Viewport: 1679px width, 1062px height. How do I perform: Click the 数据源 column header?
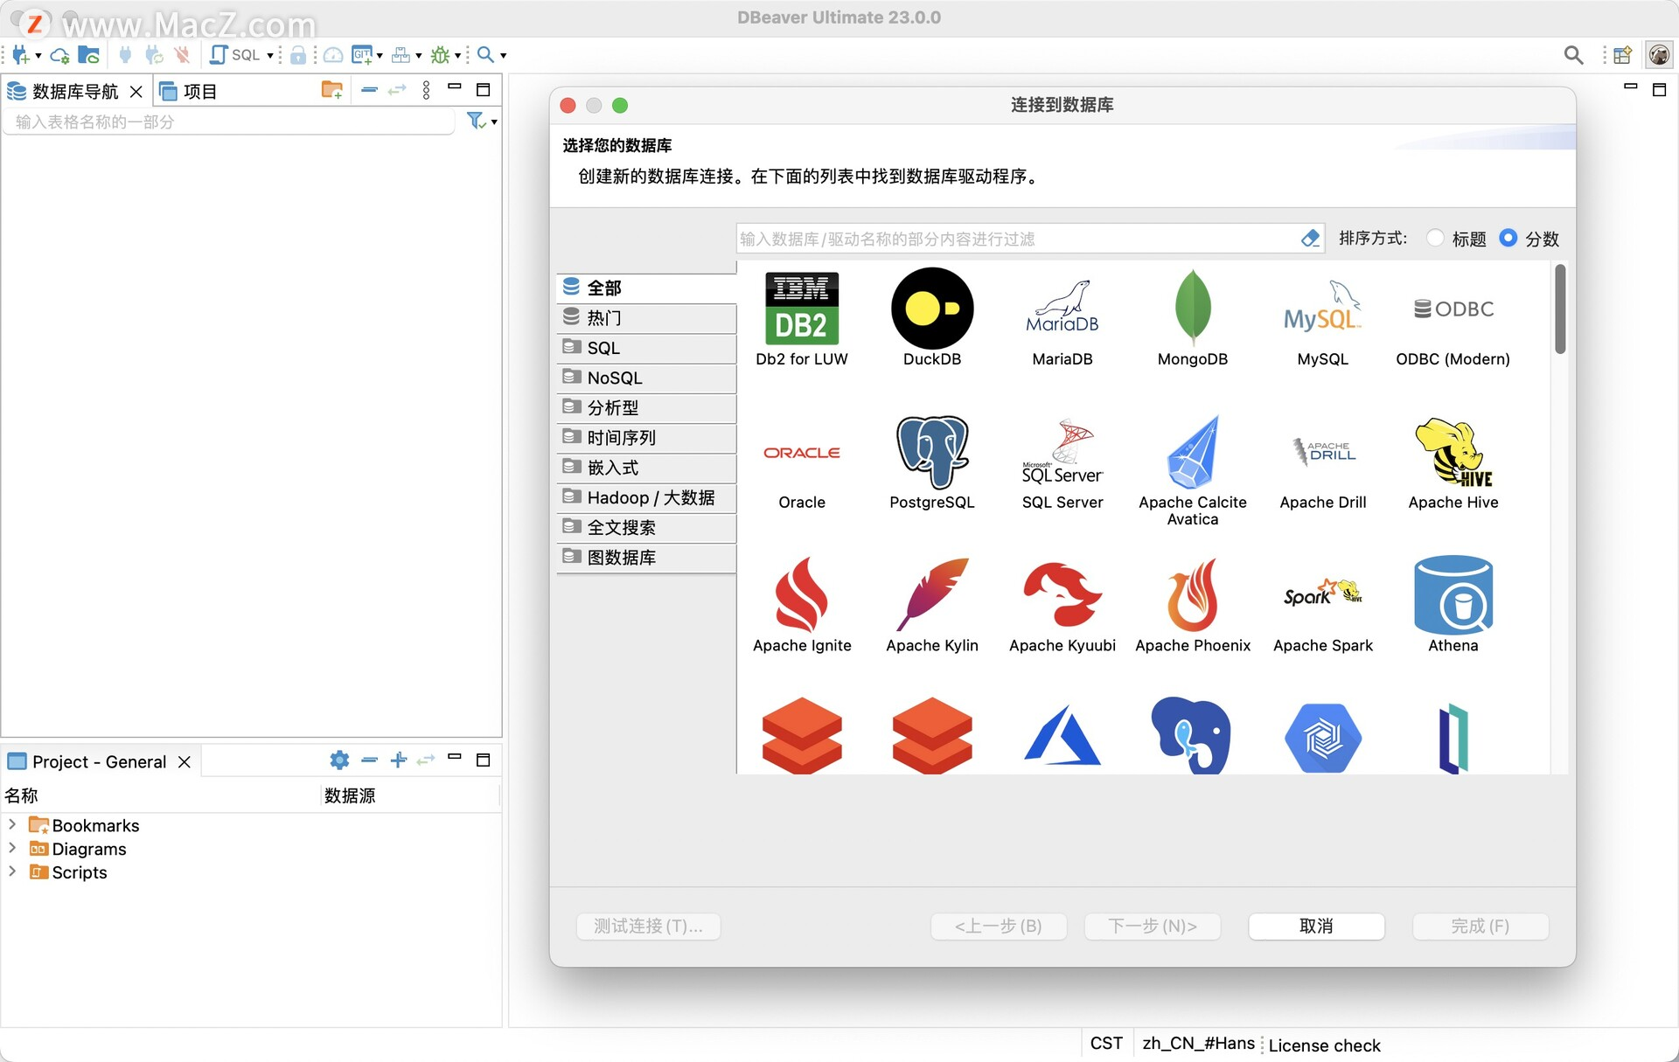coord(350,795)
